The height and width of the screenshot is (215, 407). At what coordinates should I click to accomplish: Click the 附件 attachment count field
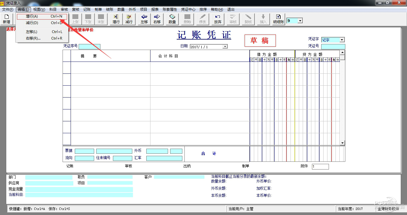click(x=320, y=167)
